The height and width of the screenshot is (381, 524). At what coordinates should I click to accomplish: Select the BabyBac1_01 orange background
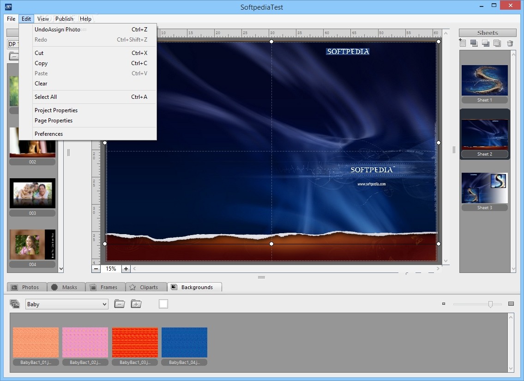(36, 343)
